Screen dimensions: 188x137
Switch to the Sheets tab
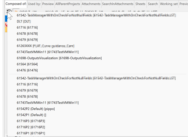point(140,4)
